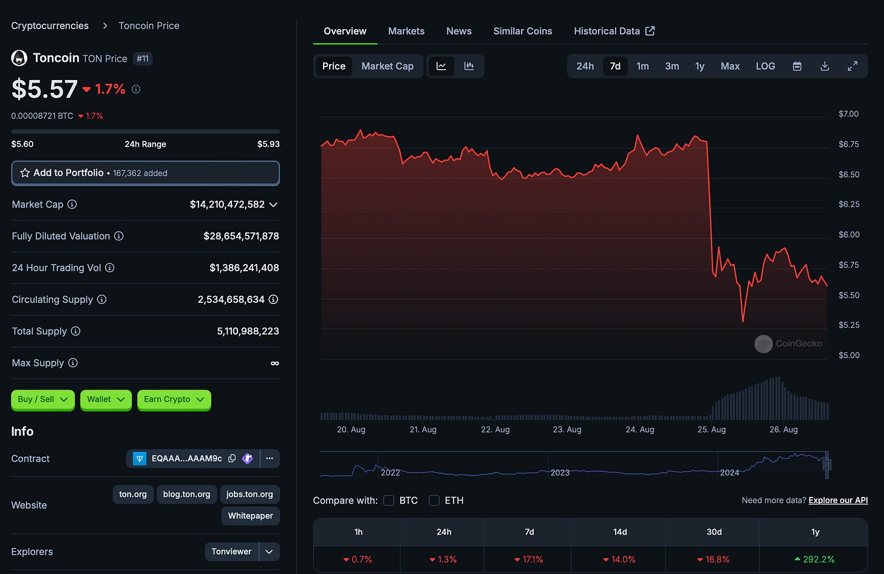
Task: Click info icon beside Fully Diluted Valuation
Action: [x=119, y=236]
